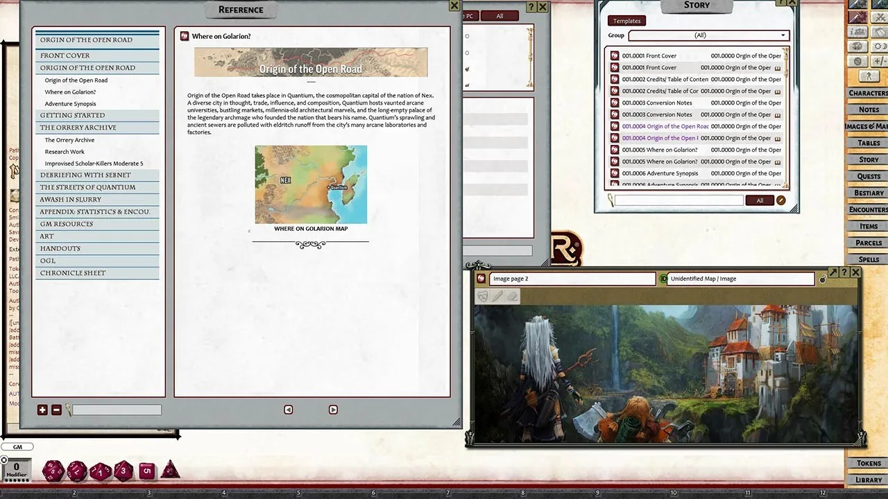
Task: Pick the d4 pyramid die
Action: [170, 471]
